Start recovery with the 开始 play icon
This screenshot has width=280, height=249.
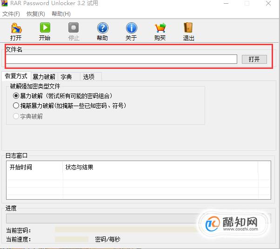click(x=45, y=27)
